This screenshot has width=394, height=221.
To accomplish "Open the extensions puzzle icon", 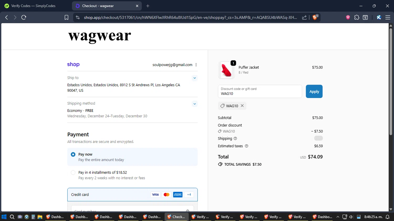I will click(357, 17).
